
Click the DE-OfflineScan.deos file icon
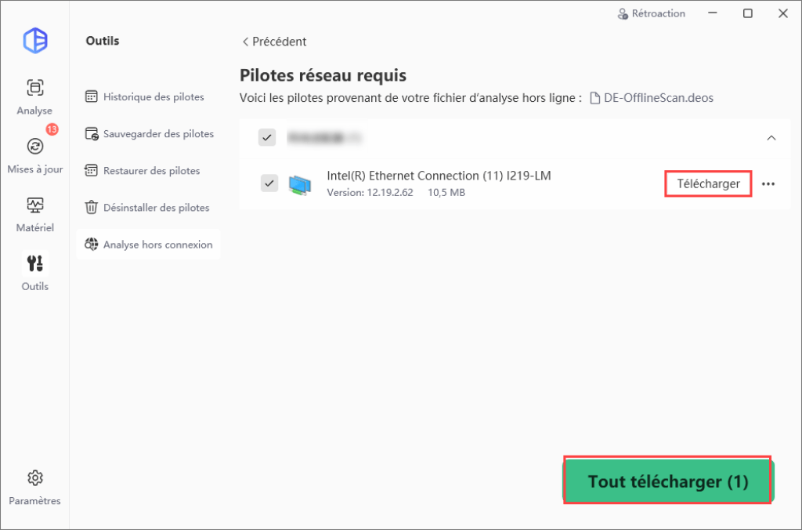point(594,98)
